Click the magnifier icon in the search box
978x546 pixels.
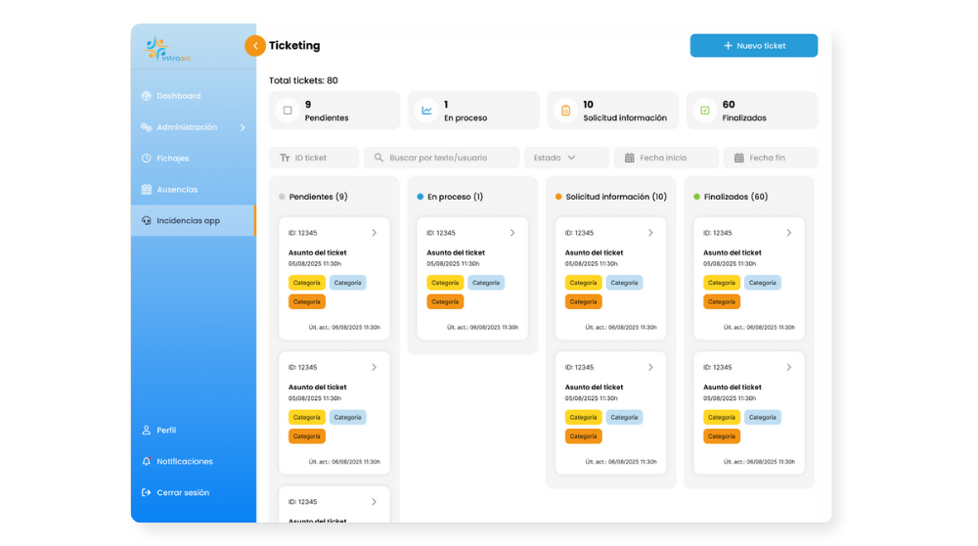point(378,158)
